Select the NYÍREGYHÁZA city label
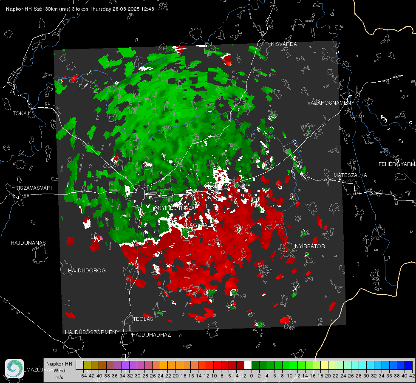 point(176,208)
